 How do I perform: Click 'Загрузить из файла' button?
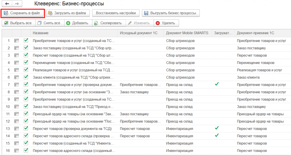68,13
